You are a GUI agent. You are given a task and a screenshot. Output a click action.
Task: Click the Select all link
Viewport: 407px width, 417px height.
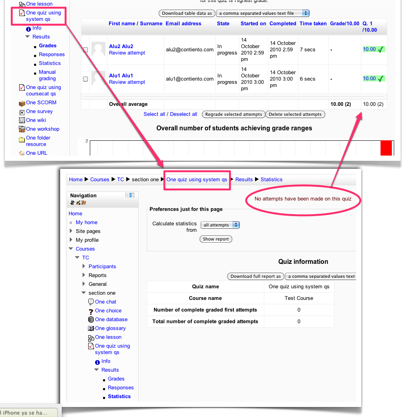point(154,114)
